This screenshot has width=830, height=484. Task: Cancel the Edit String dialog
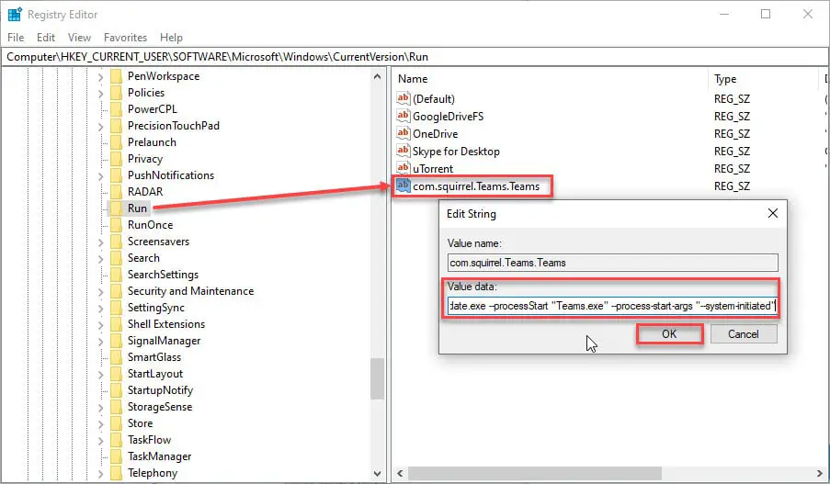coord(744,333)
